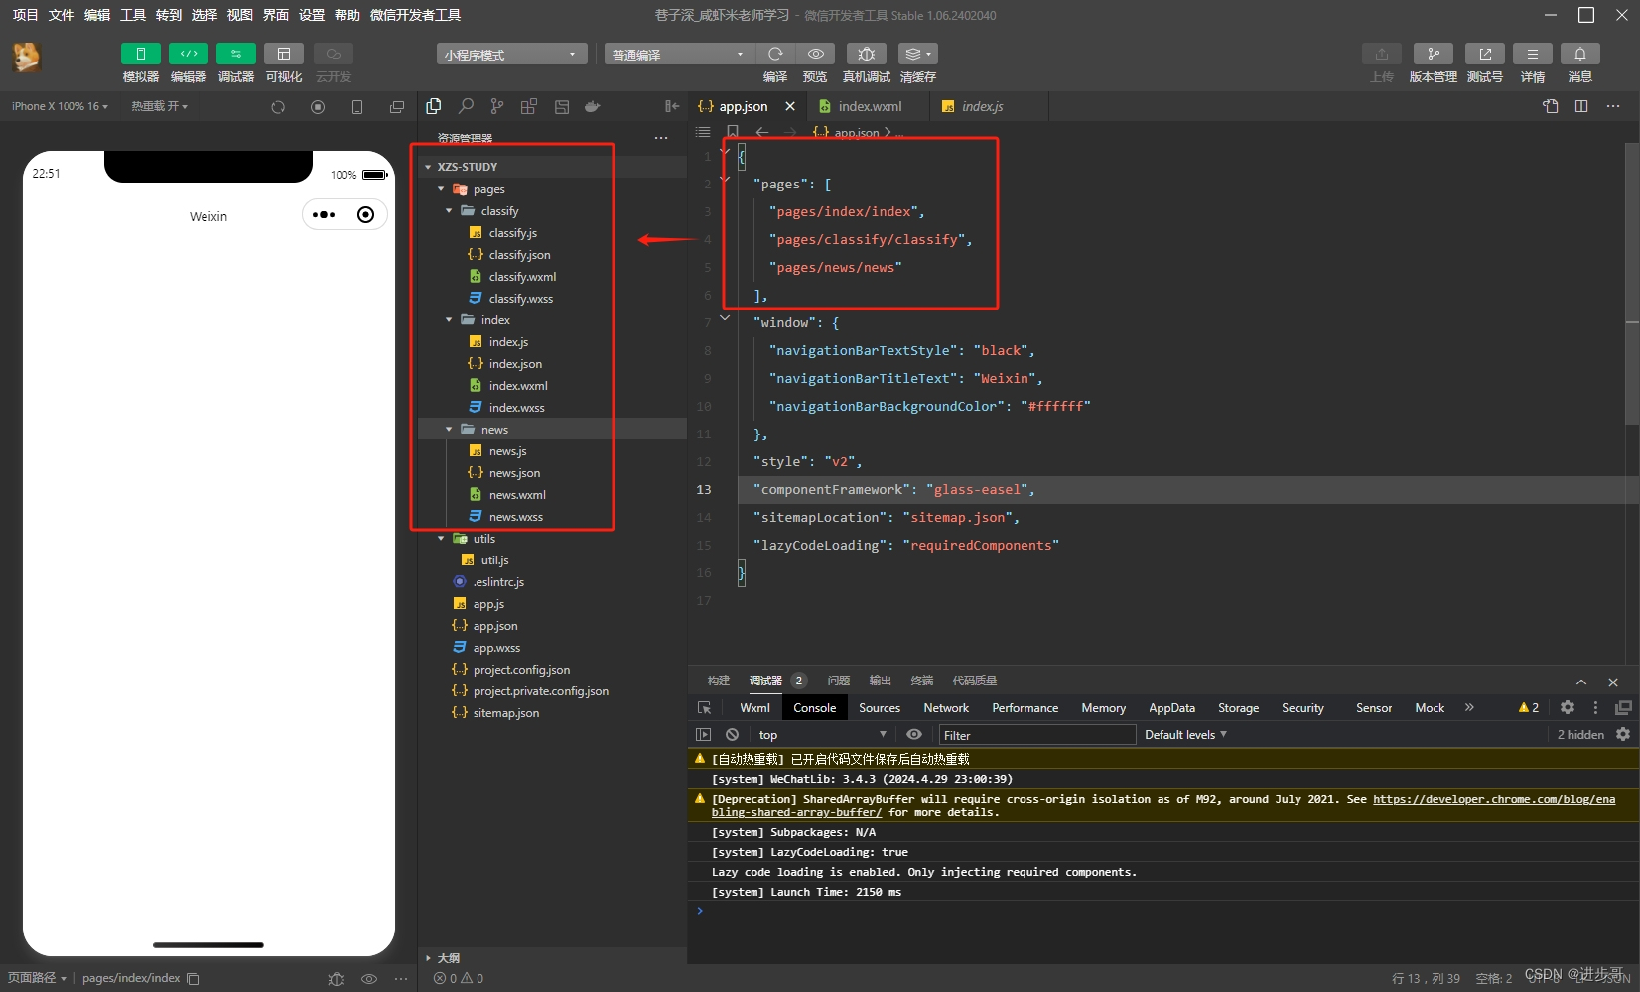Switch to the AppData devtools tab
This screenshot has width=1640, height=992.
pyautogui.click(x=1171, y=708)
